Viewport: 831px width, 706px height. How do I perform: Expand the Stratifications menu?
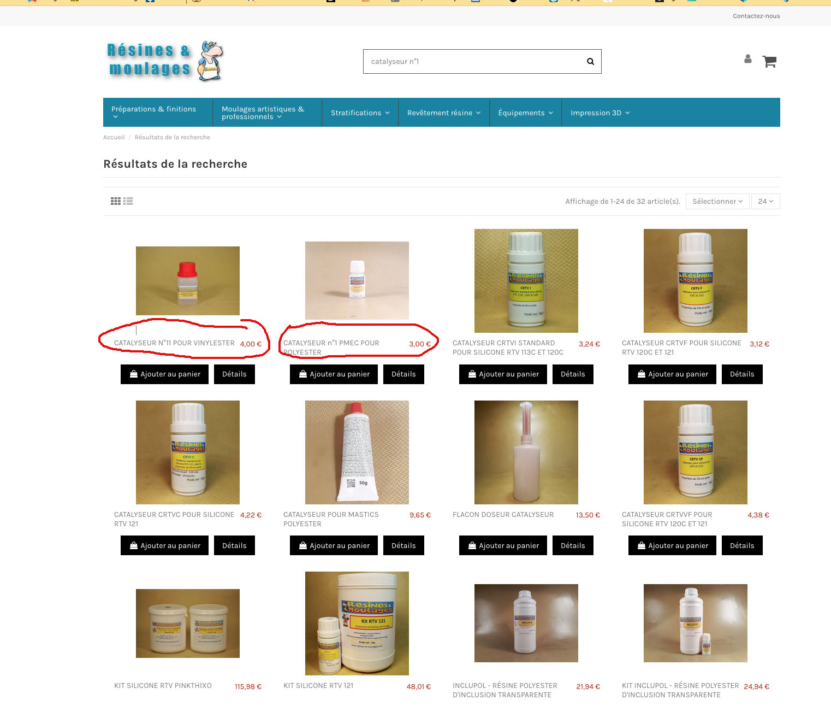[x=360, y=113]
